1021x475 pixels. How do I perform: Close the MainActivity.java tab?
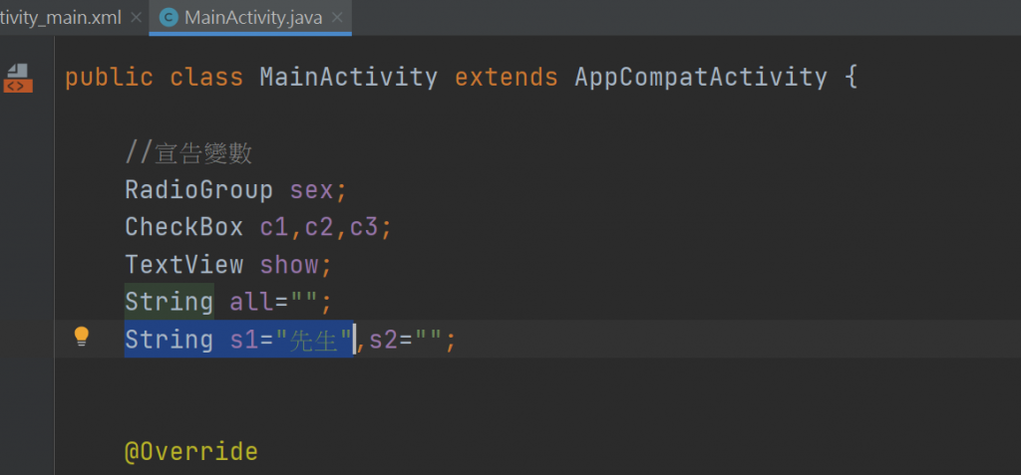click(337, 18)
